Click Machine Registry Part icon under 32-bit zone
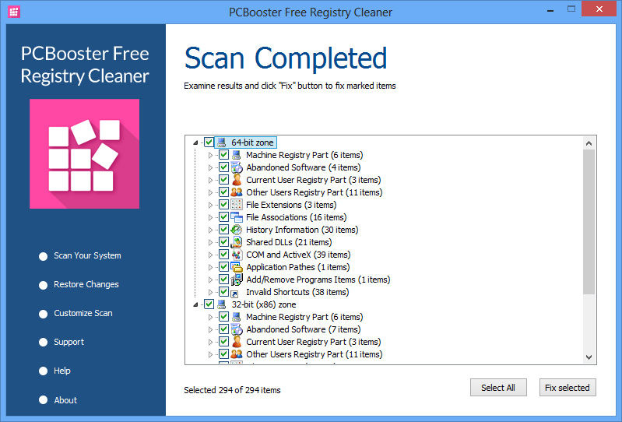Screen dimensions: 622x422 [237, 317]
